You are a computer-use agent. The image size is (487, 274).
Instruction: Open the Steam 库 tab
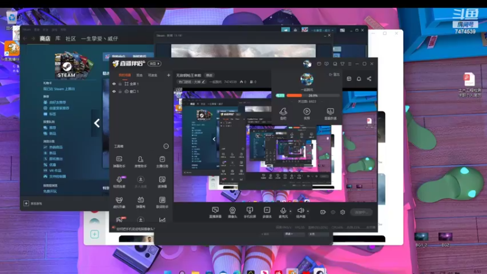[x=58, y=38]
